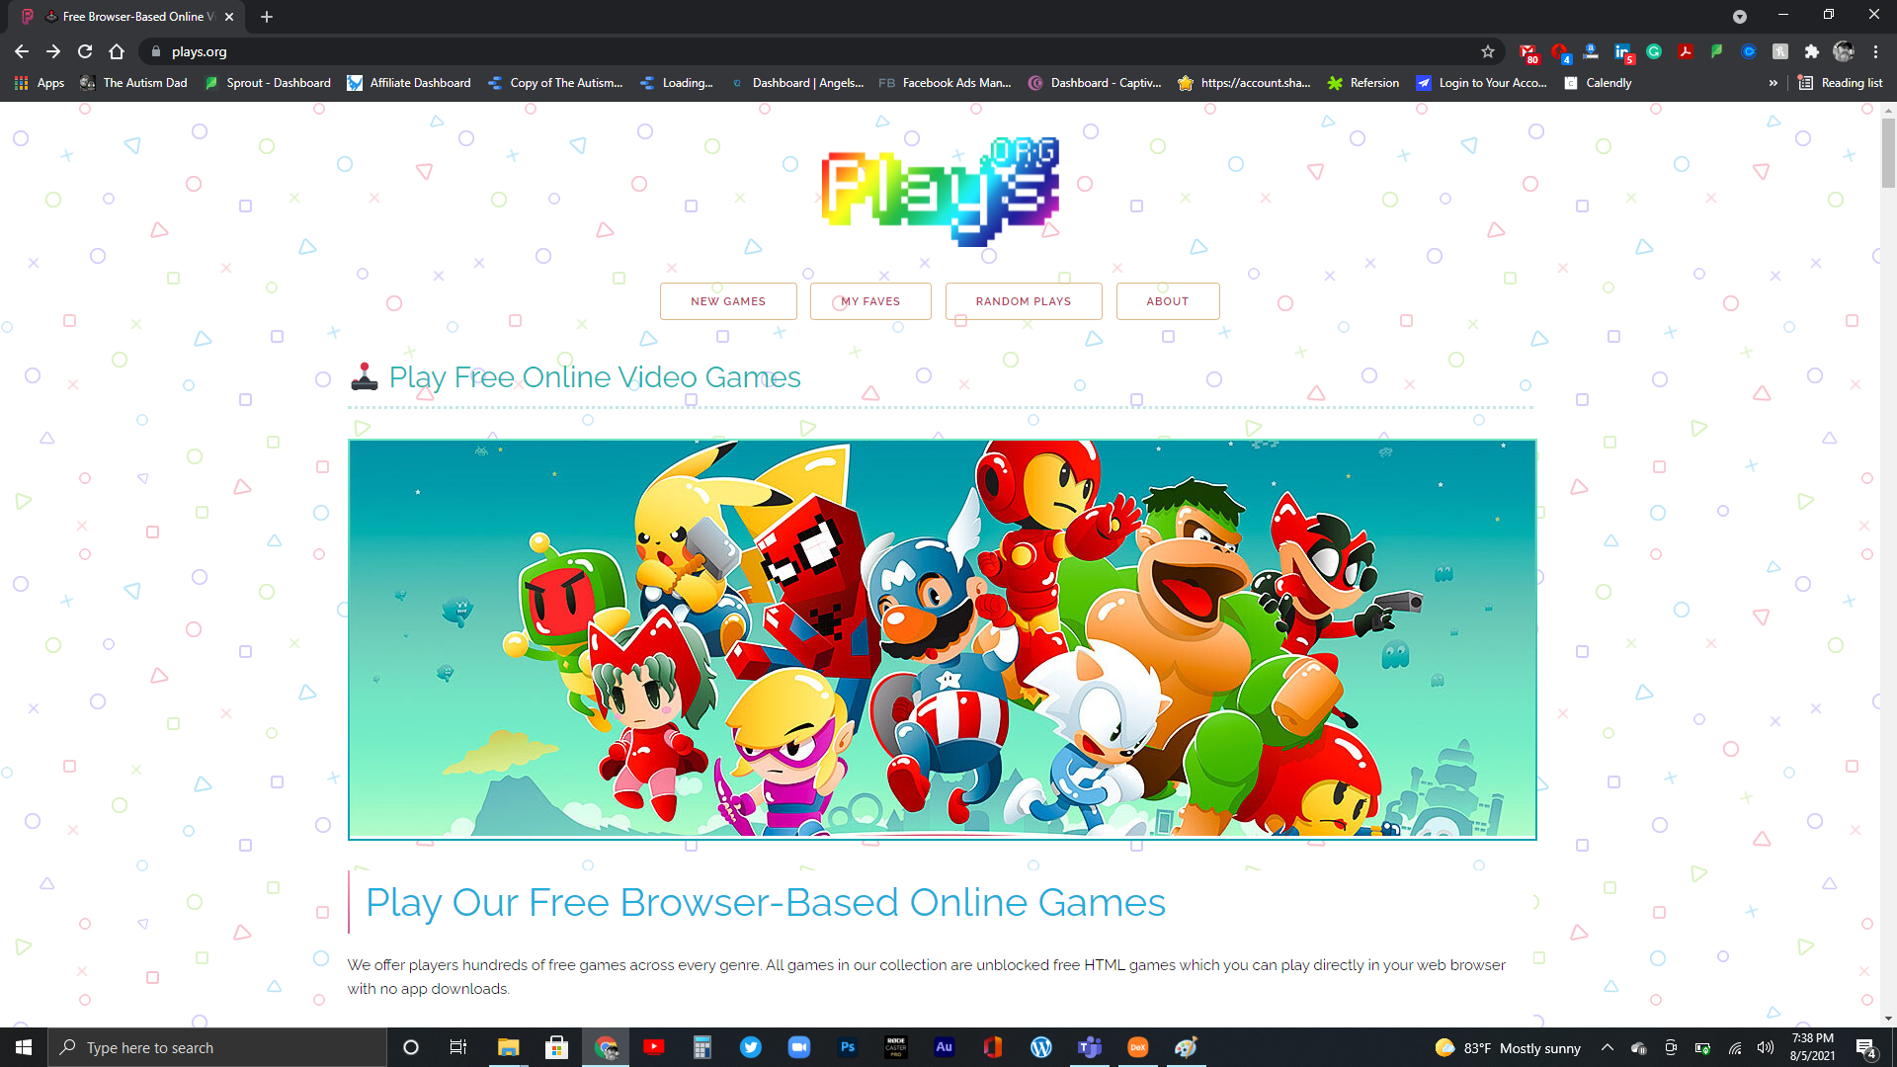Image resolution: width=1897 pixels, height=1067 pixels.
Task: Open RODECaster Pro app in taskbar
Action: point(895,1047)
